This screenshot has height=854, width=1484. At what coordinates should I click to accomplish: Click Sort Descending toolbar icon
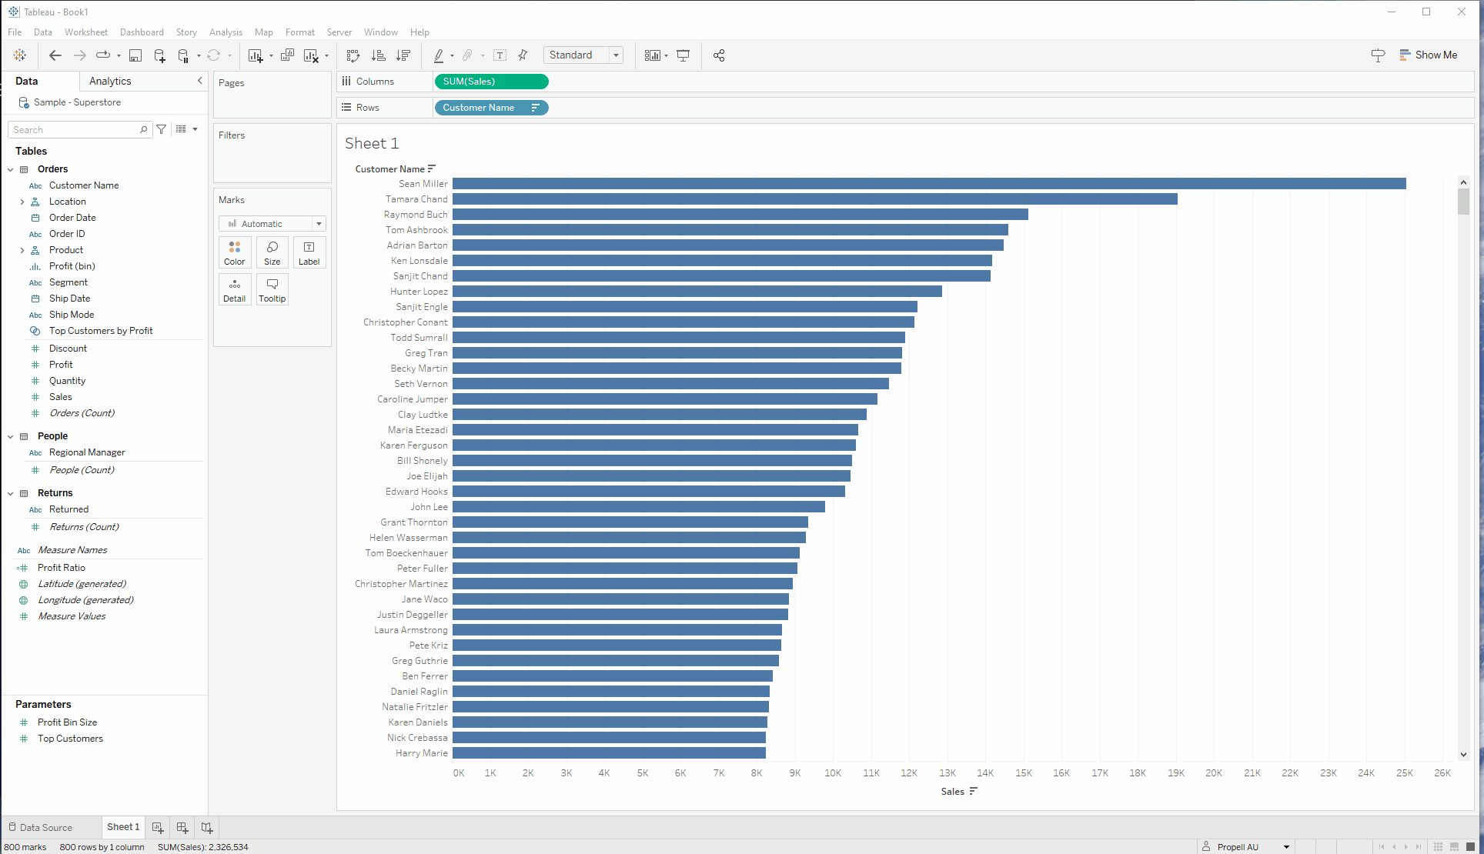coord(403,55)
